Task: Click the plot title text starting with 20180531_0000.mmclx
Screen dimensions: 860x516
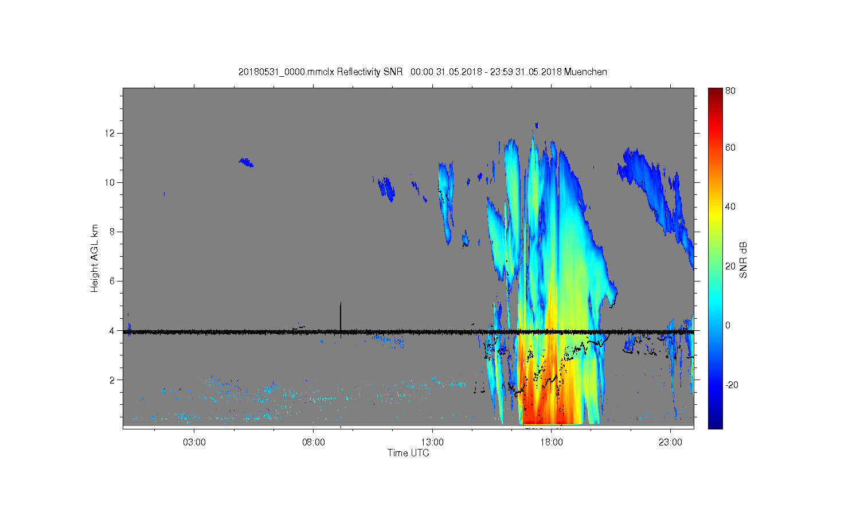Action: pyautogui.click(x=423, y=72)
